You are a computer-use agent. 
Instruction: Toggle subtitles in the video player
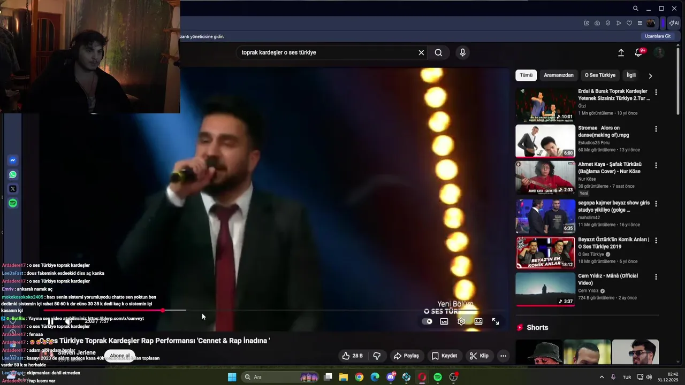click(444, 321)
